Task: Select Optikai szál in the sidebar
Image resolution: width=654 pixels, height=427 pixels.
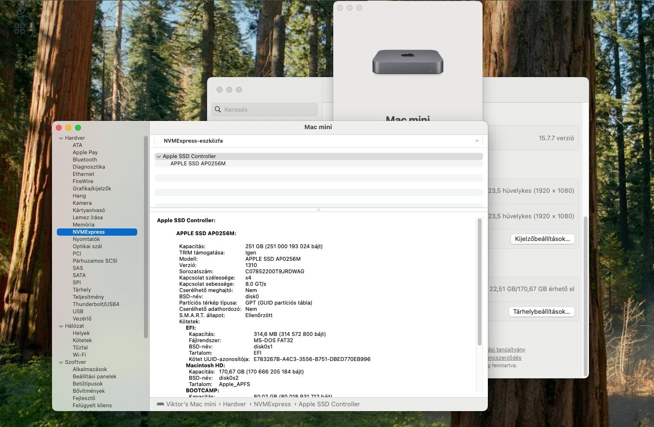Action: tap(87, 246)
